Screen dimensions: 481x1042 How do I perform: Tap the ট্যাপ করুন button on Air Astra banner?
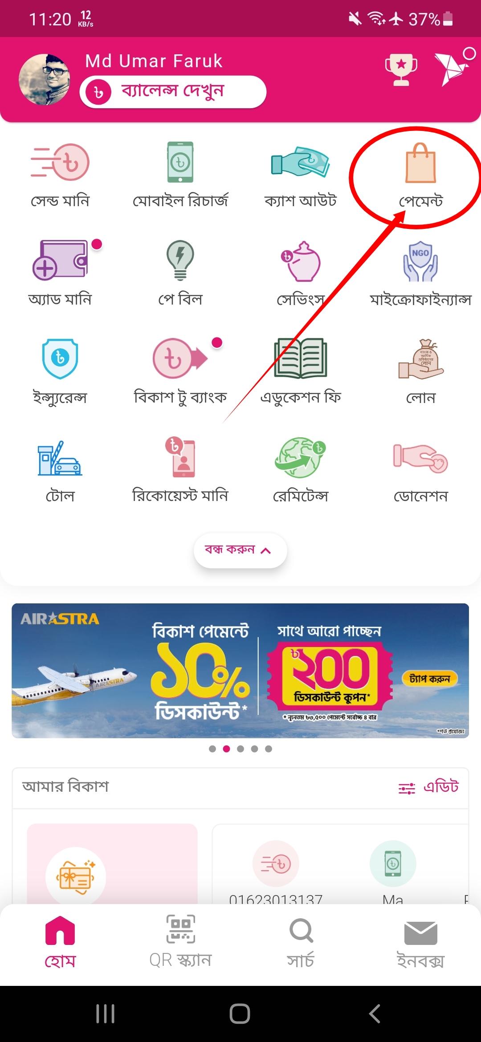click(x=430, y=679)
